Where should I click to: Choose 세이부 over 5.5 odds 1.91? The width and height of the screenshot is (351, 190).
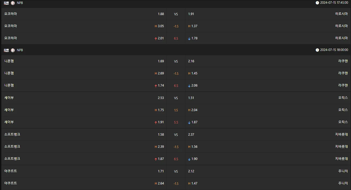(x=161, y=122)
